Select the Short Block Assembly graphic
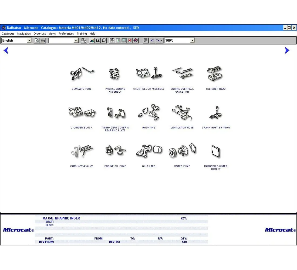This screenshot has width=297, height=270. pyautogui.click(x=149, y=73)
